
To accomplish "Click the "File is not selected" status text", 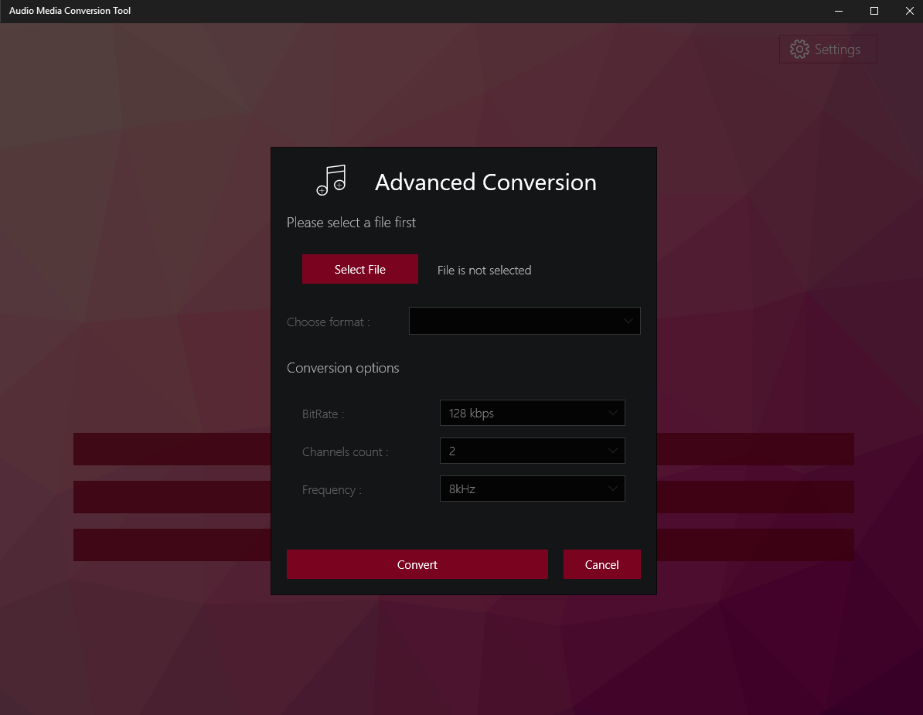I will pos(484,271).
